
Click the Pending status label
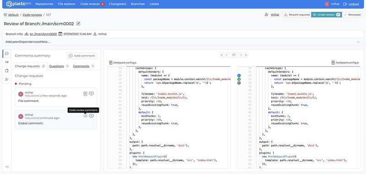(x=25, y=84)
